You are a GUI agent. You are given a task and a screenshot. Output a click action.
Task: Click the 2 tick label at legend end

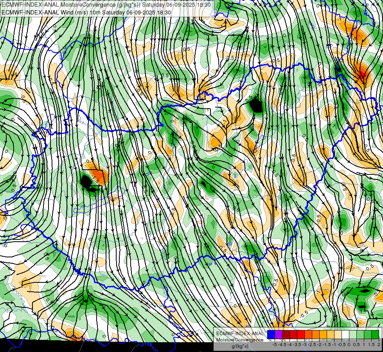click(x=379, y=345)
